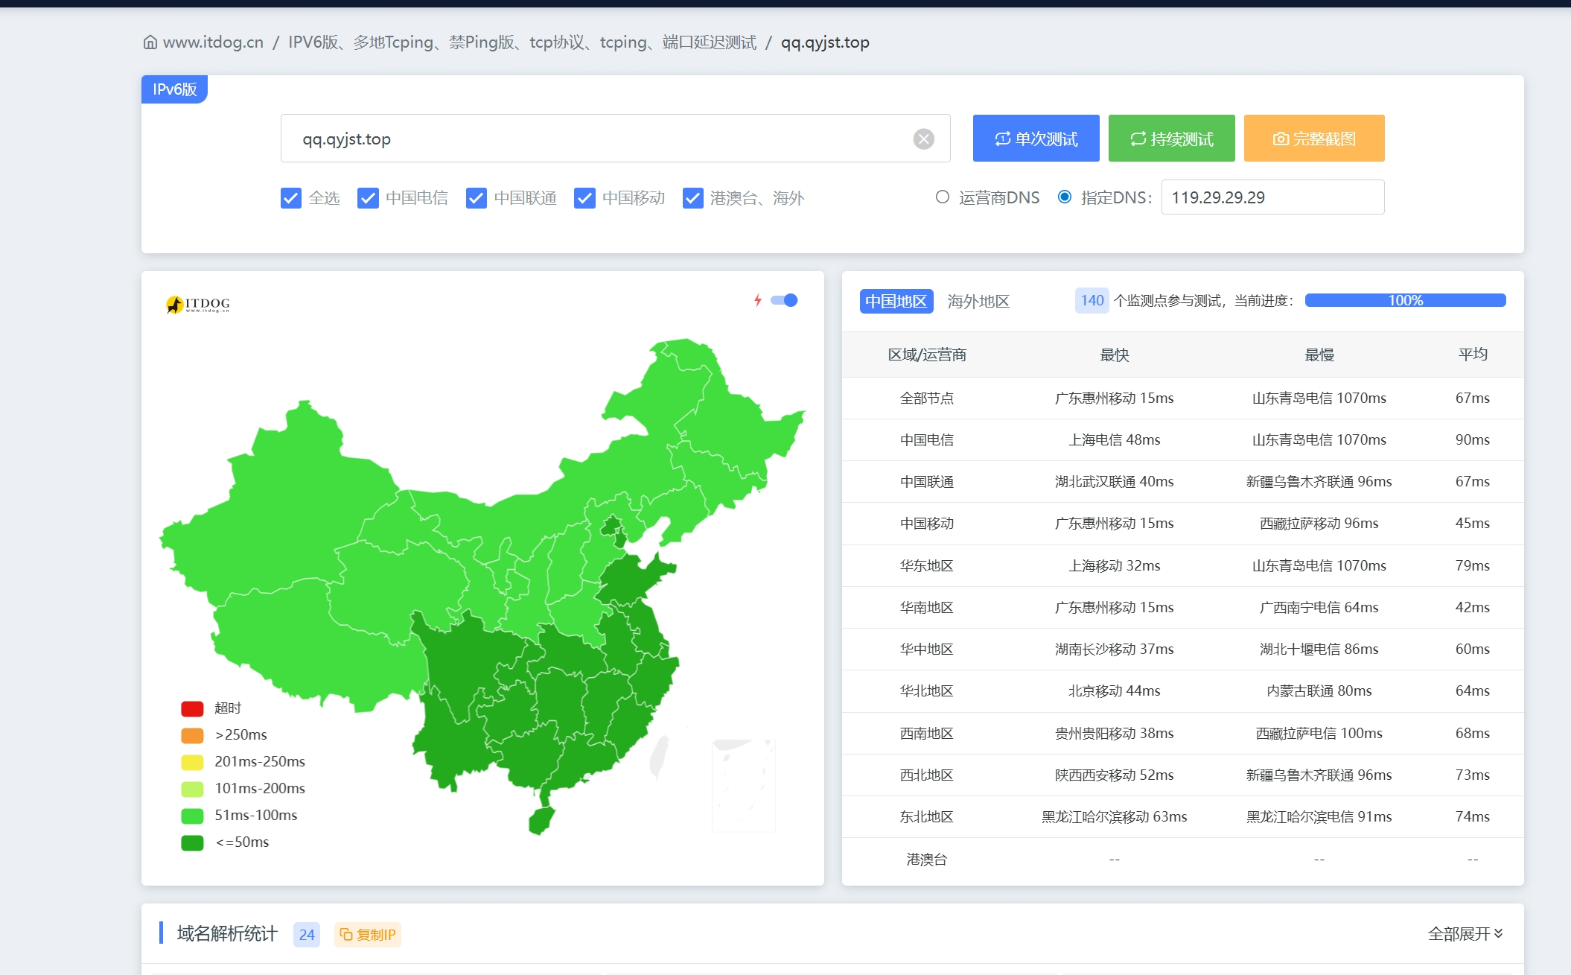Select the 运营商DNS radio option
This screenshot has height=975, width=1571.
point(943,197)
